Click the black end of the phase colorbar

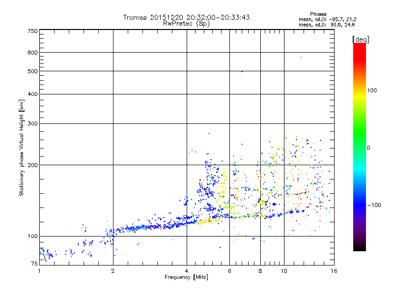[x=360, y=247]
